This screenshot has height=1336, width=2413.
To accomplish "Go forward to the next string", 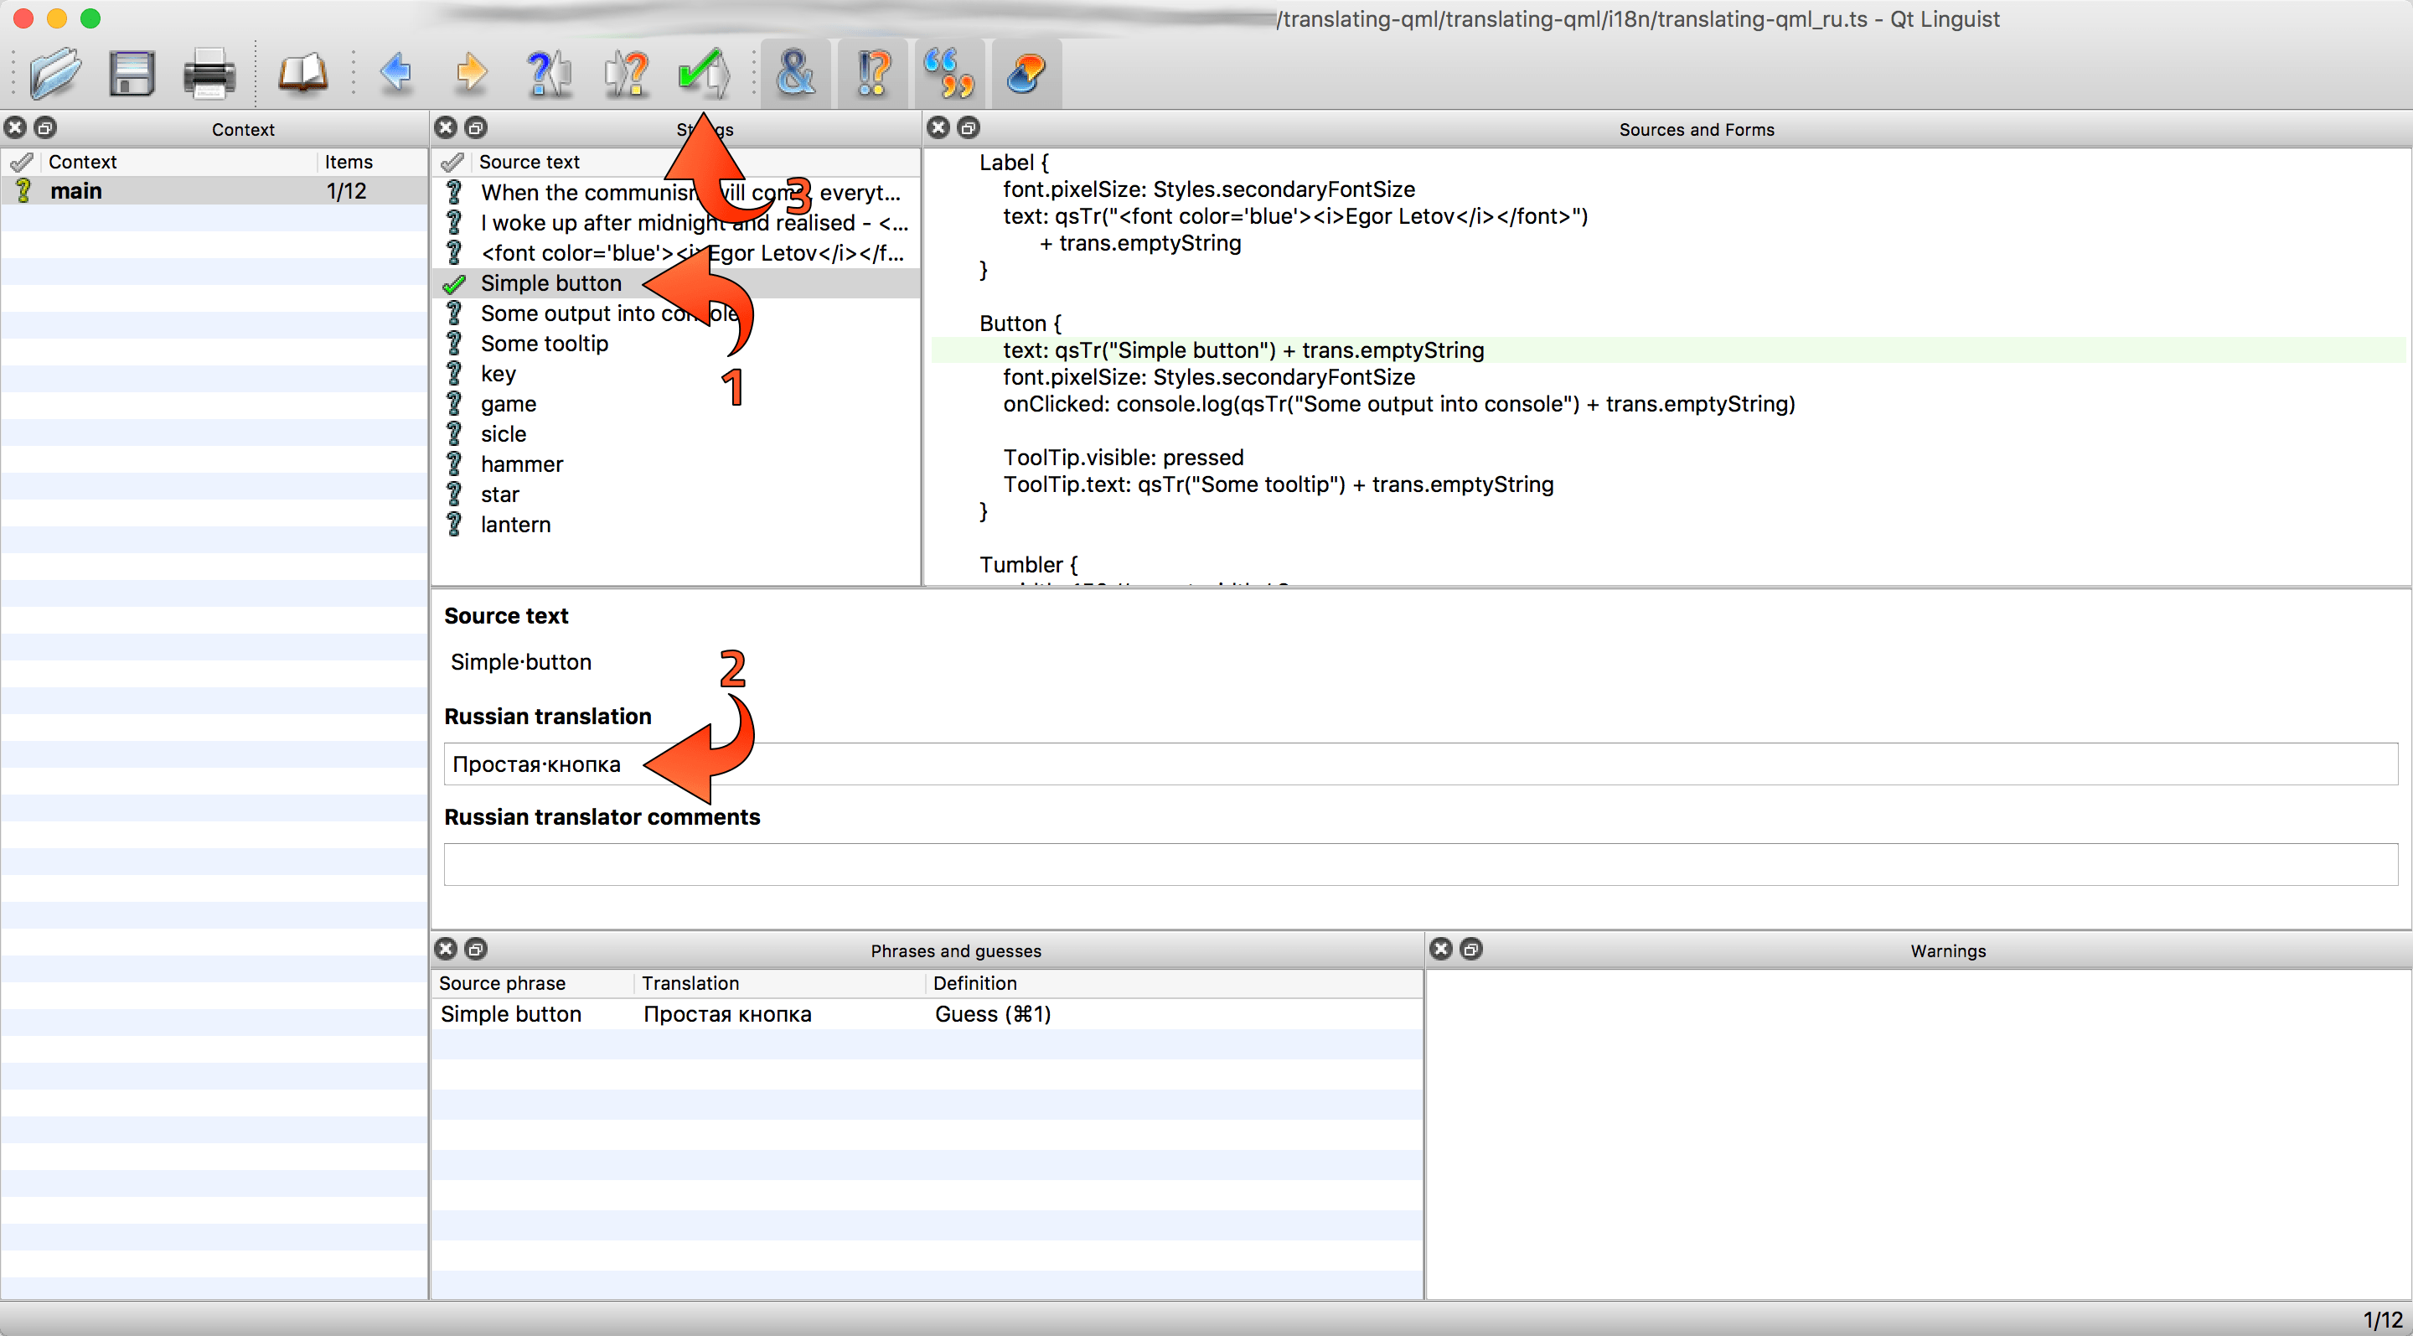I will click(x=471, y=73).
